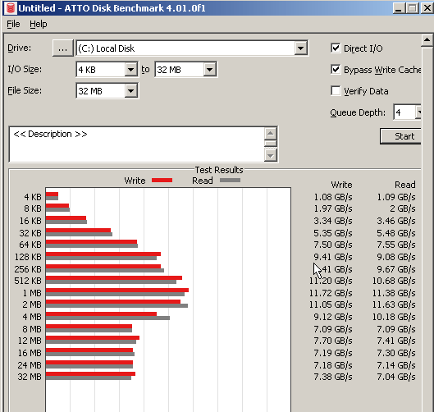
Task: Click the 7.38 GB/s write value
Action: pos(333,377)
